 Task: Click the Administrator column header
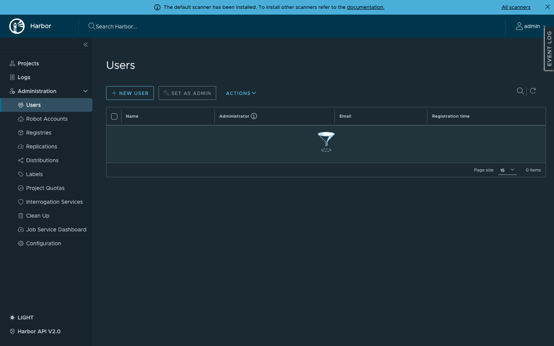(234, 116)
